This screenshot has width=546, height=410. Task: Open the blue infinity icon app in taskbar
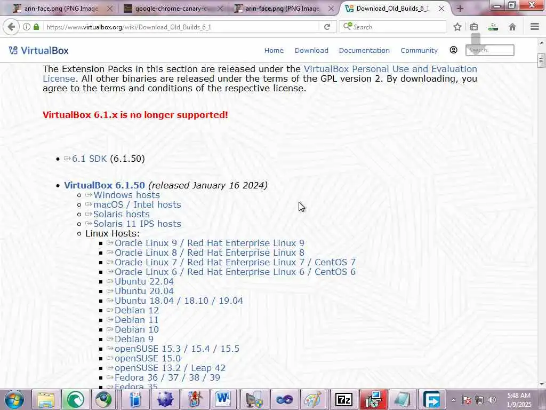point(285,399)
